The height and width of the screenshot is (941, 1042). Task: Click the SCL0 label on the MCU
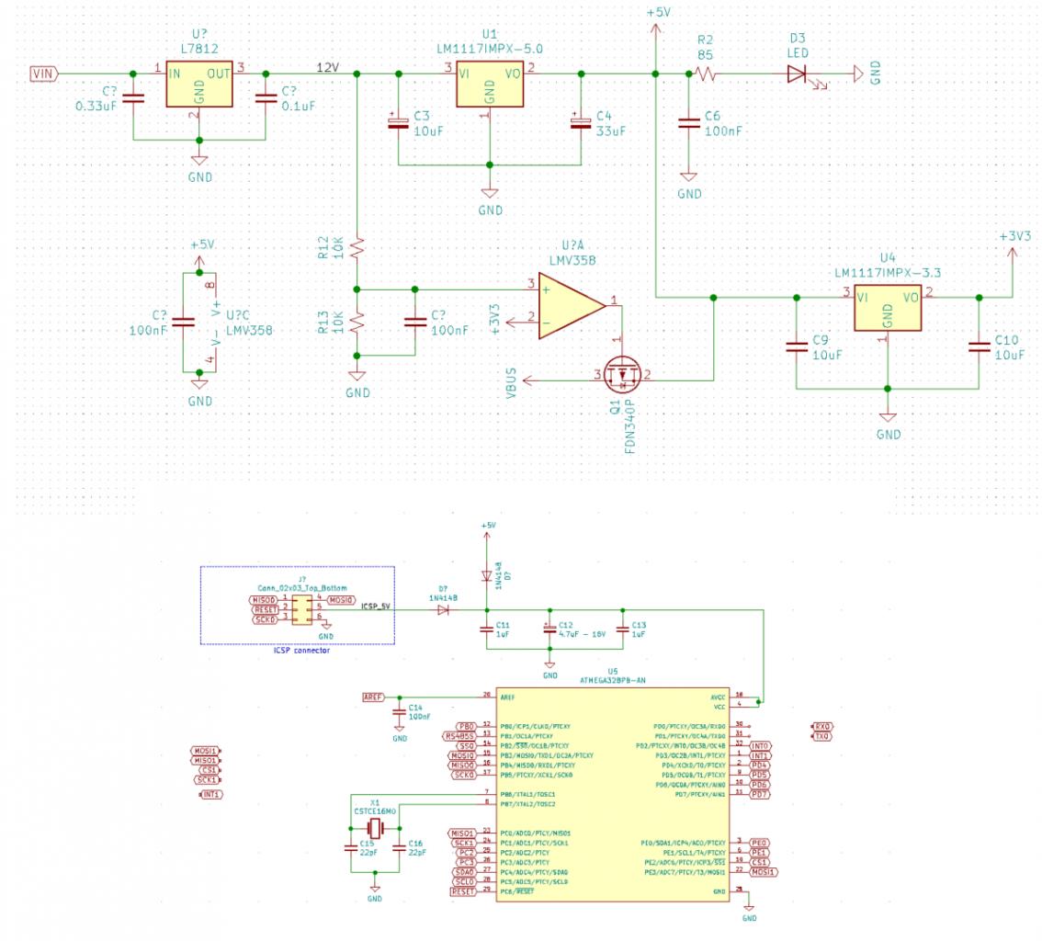(464, 882)
